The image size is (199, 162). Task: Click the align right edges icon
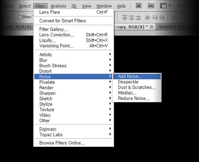tap(161, 17)
